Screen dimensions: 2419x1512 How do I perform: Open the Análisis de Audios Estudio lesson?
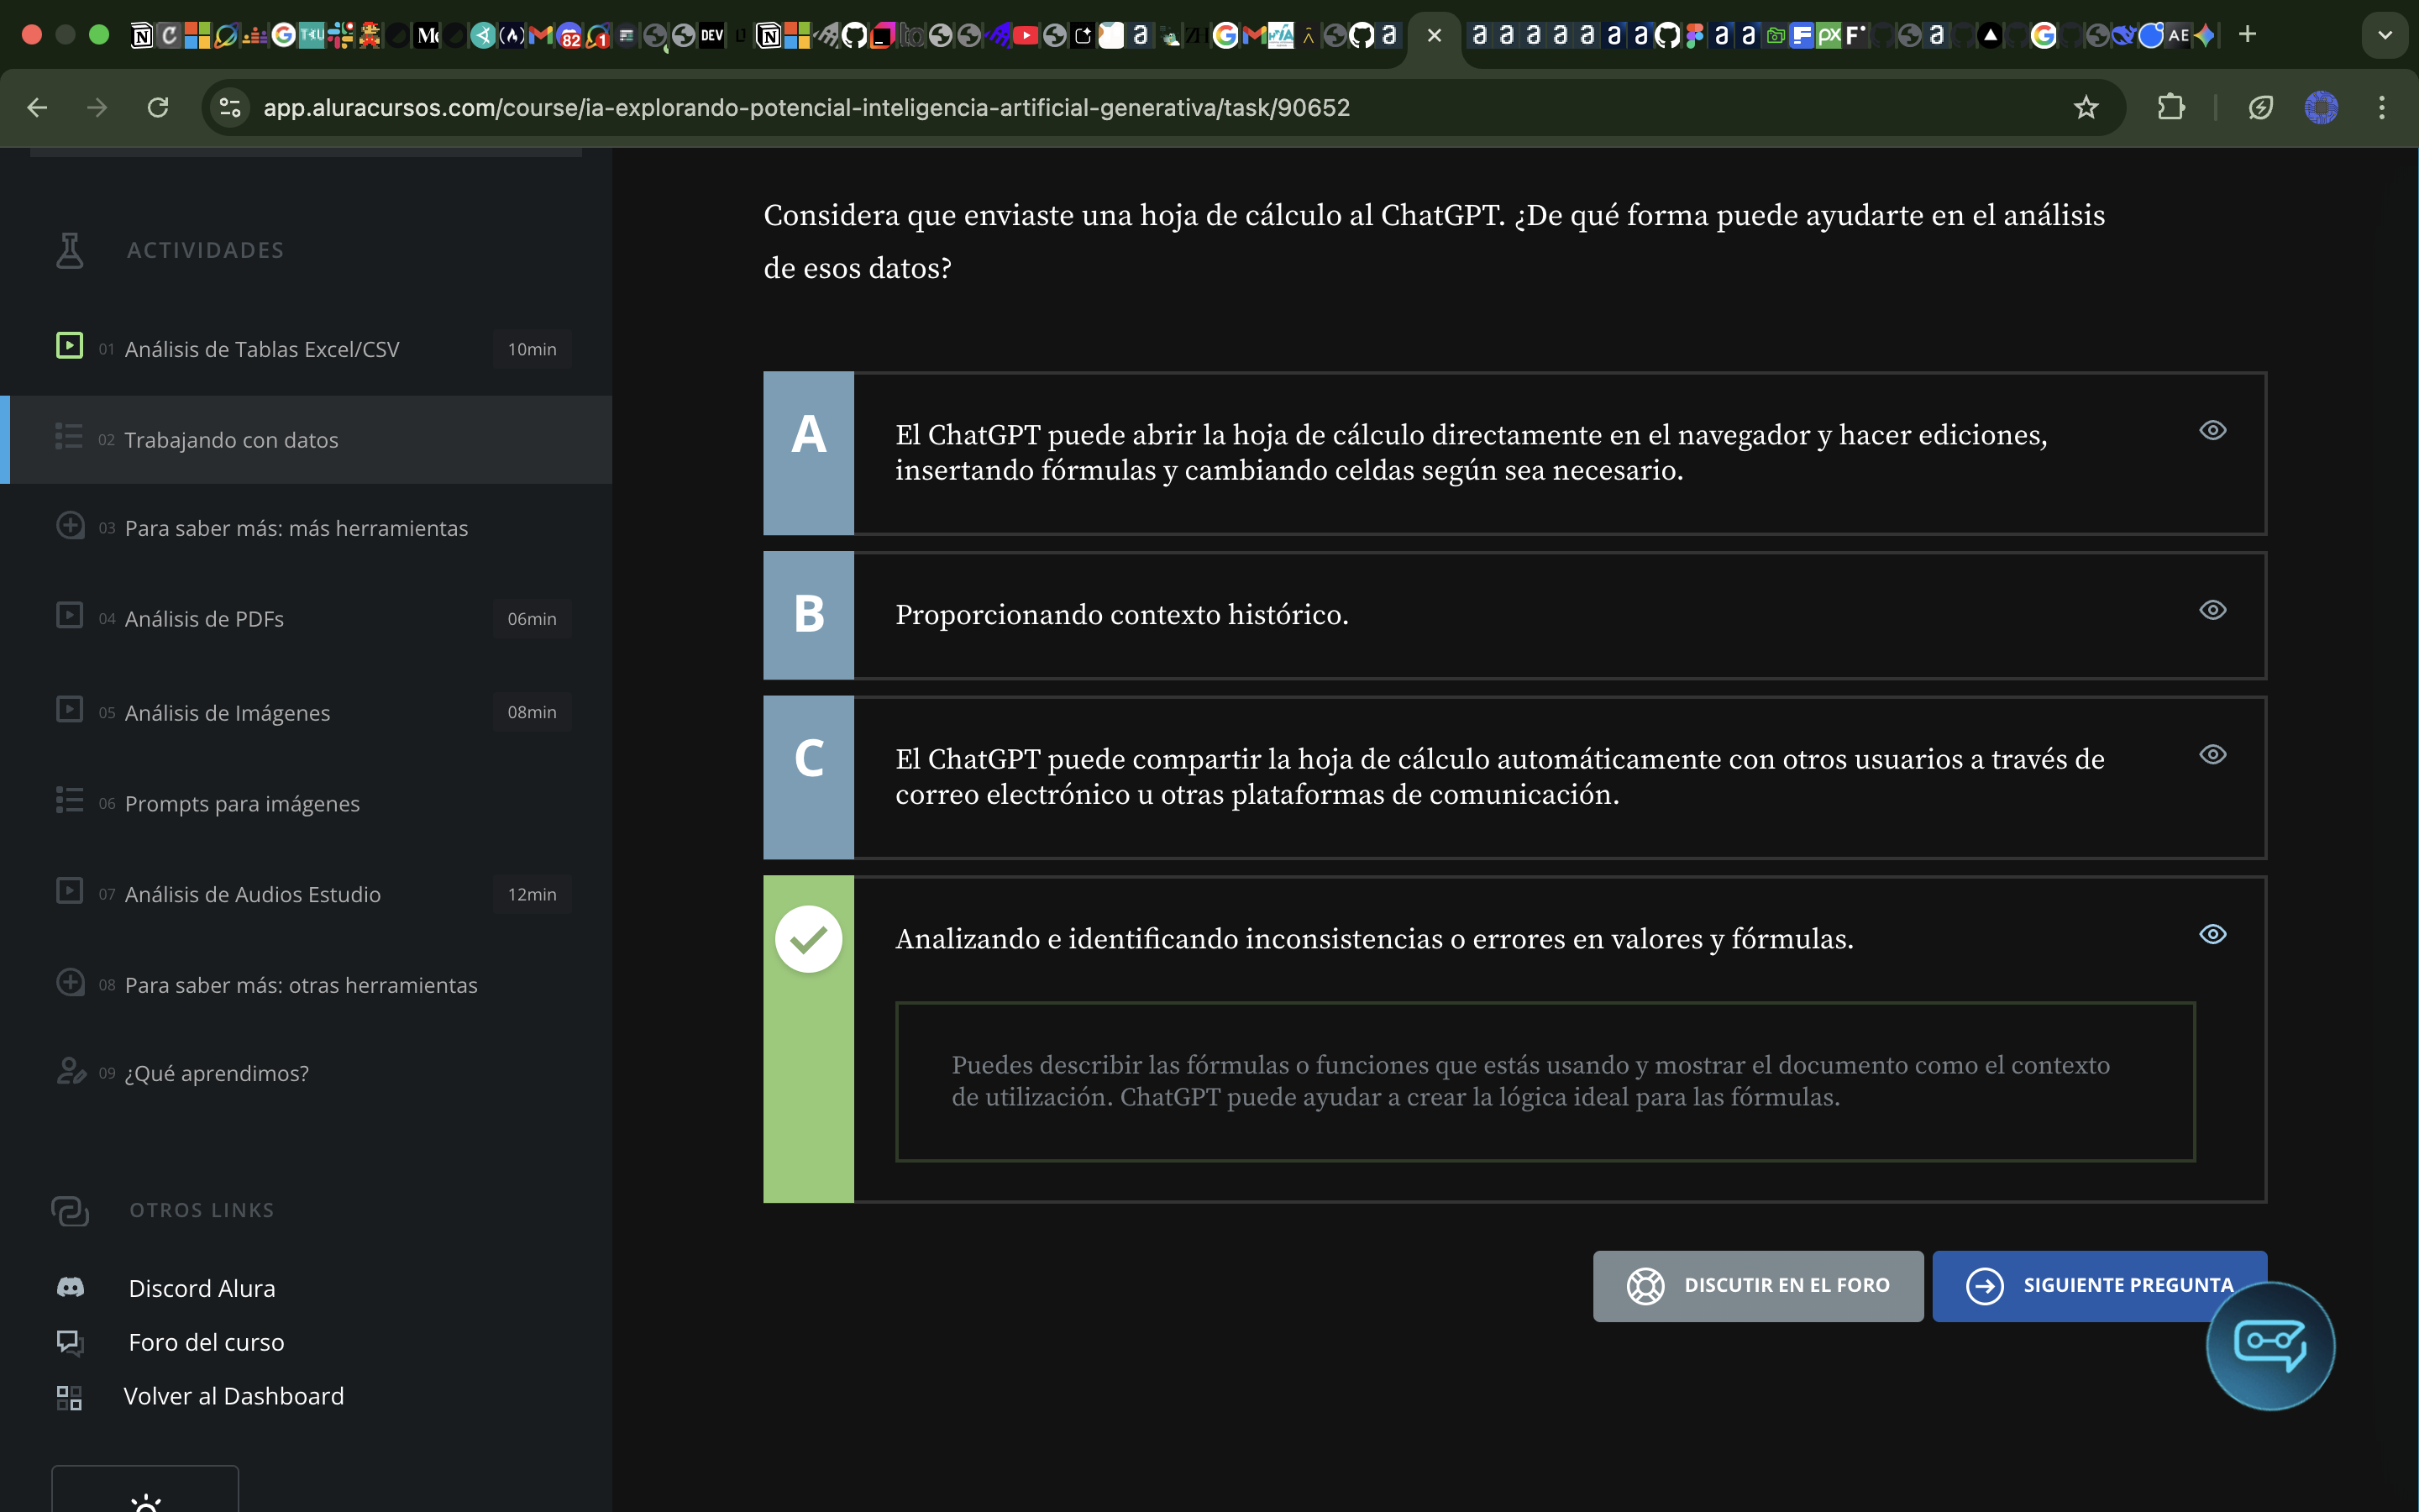pos(253,894)
